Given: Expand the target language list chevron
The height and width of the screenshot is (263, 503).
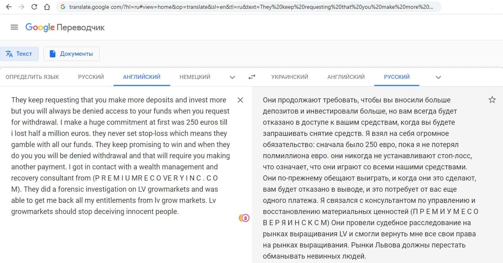Looking at the screenshot, I should (x=438, y=77).
